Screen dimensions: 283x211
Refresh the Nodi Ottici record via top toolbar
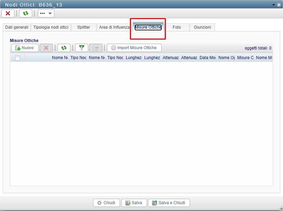tap(26, 13)
